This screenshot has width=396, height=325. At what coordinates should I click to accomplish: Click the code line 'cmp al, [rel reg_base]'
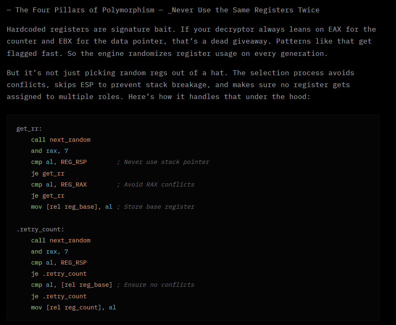72,285
